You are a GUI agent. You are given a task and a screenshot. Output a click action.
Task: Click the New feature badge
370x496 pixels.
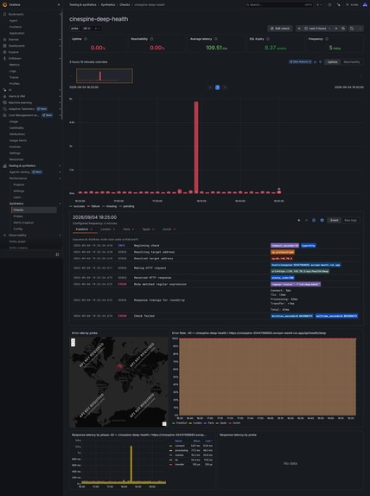tap(300, 62)
